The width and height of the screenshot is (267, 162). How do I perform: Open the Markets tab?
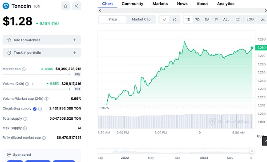pos(160,4)
